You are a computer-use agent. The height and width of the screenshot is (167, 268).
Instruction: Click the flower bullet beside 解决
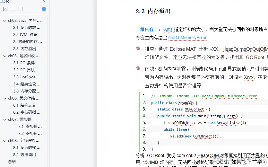(x=138, y=68)
